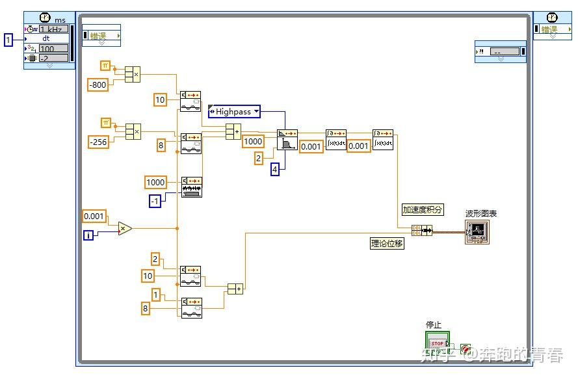
Task: Click the multiply triangle wired to the i terminal
Action: click(125, 228)
